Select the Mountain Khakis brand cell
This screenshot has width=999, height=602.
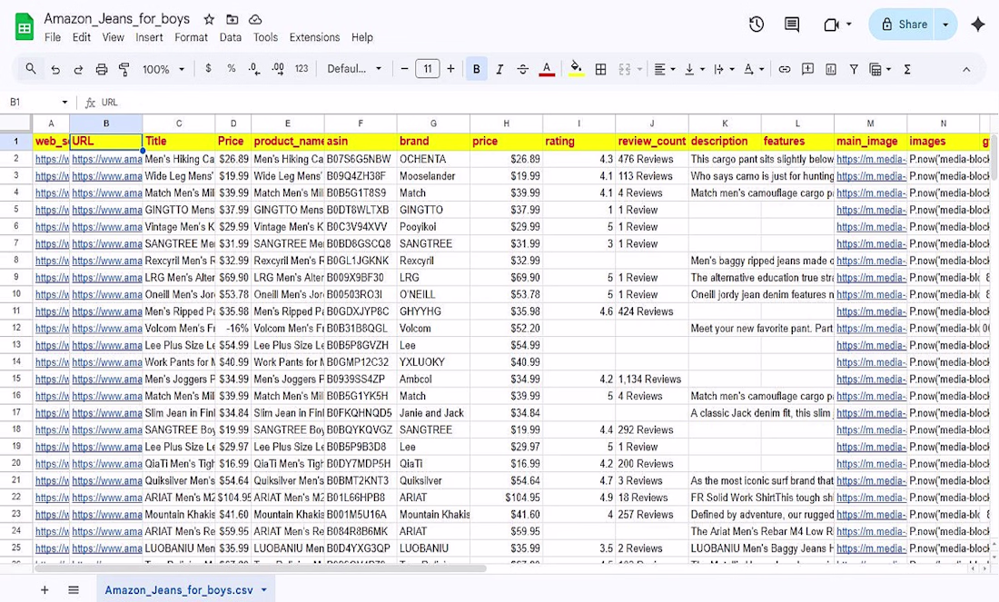(433, 515)
